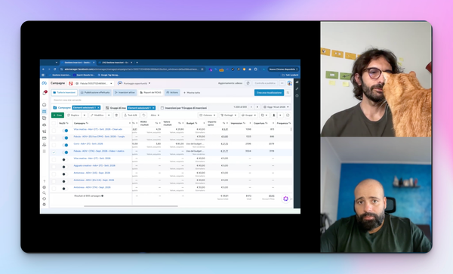Open new browser tab with plus button
Screen dimensions: 453x274
(137, 63)
